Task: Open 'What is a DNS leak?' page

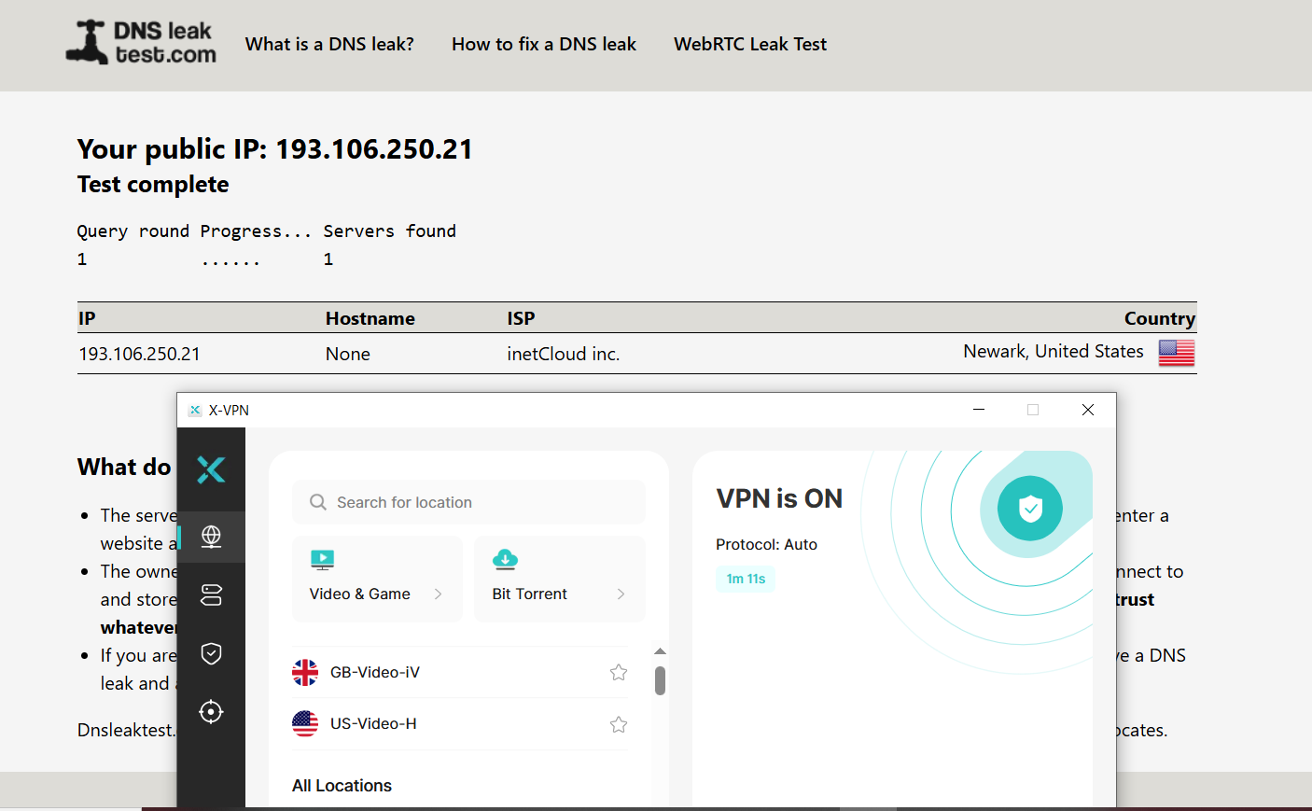Action: pos(329,44)
